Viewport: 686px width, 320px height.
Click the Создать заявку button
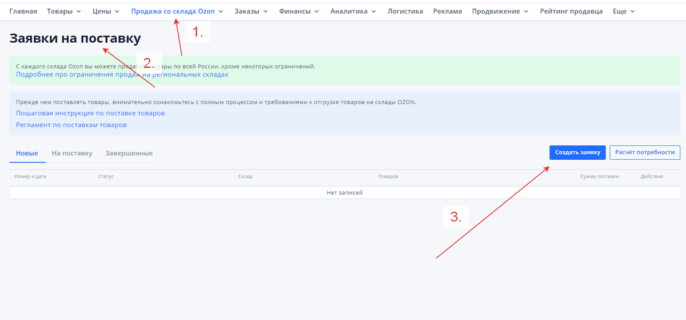[577, 152]
